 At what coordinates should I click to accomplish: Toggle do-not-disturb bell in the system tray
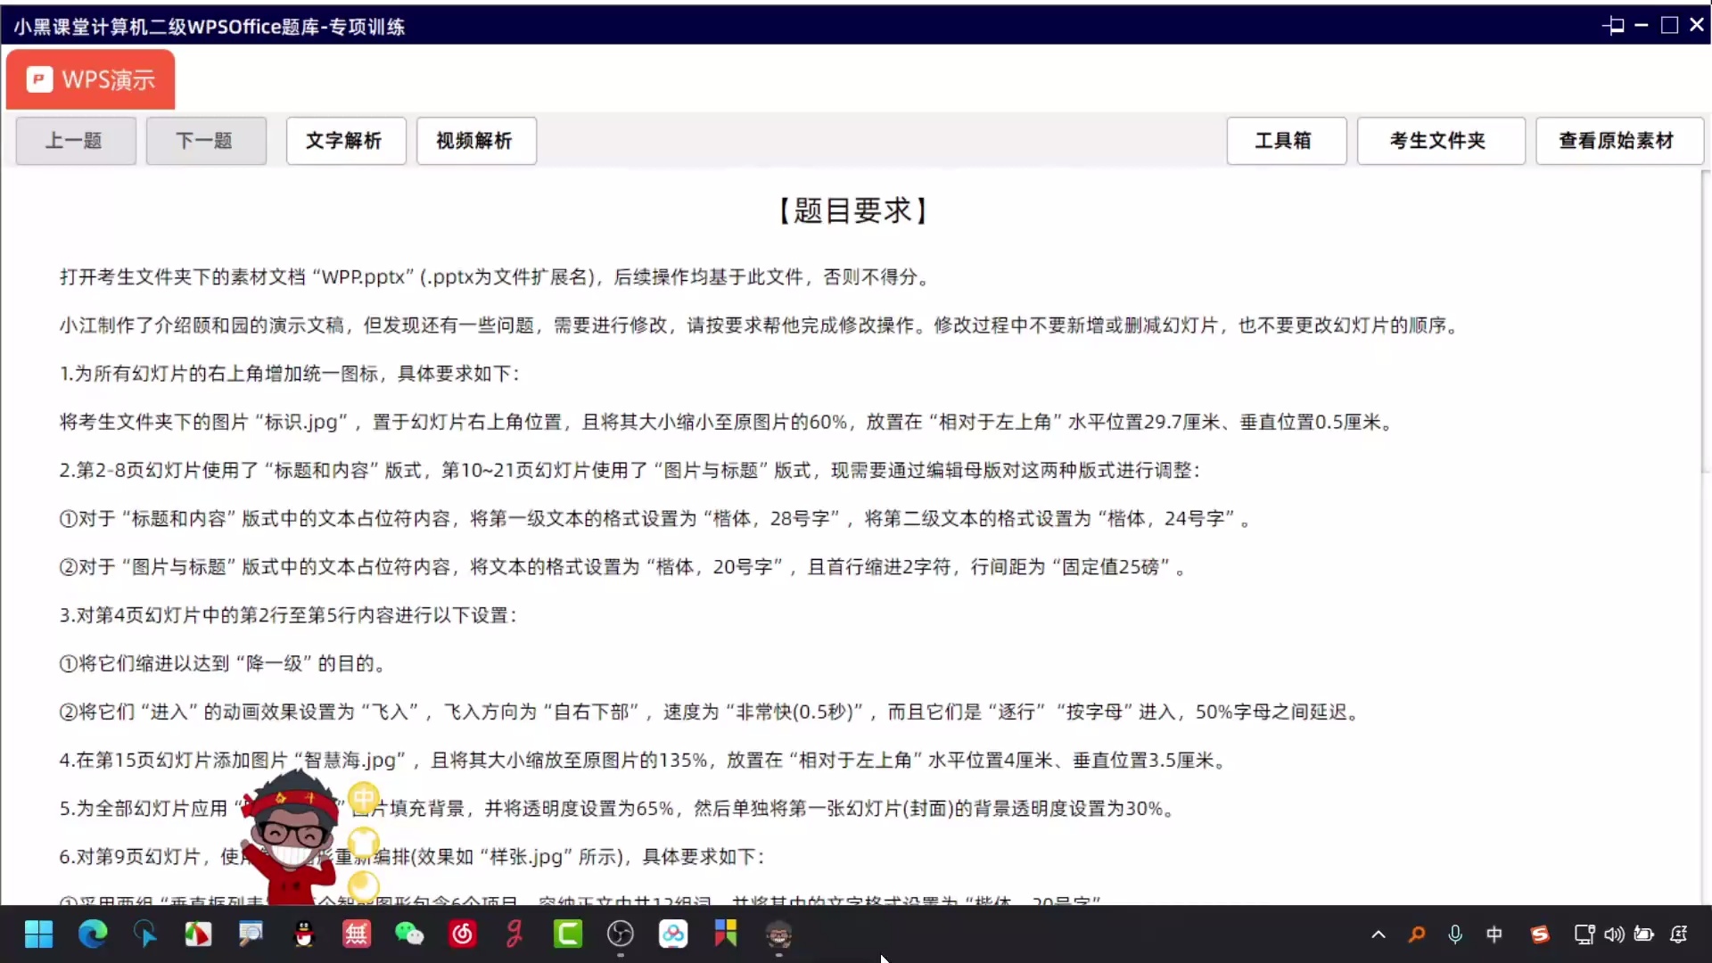[1680, 934]
